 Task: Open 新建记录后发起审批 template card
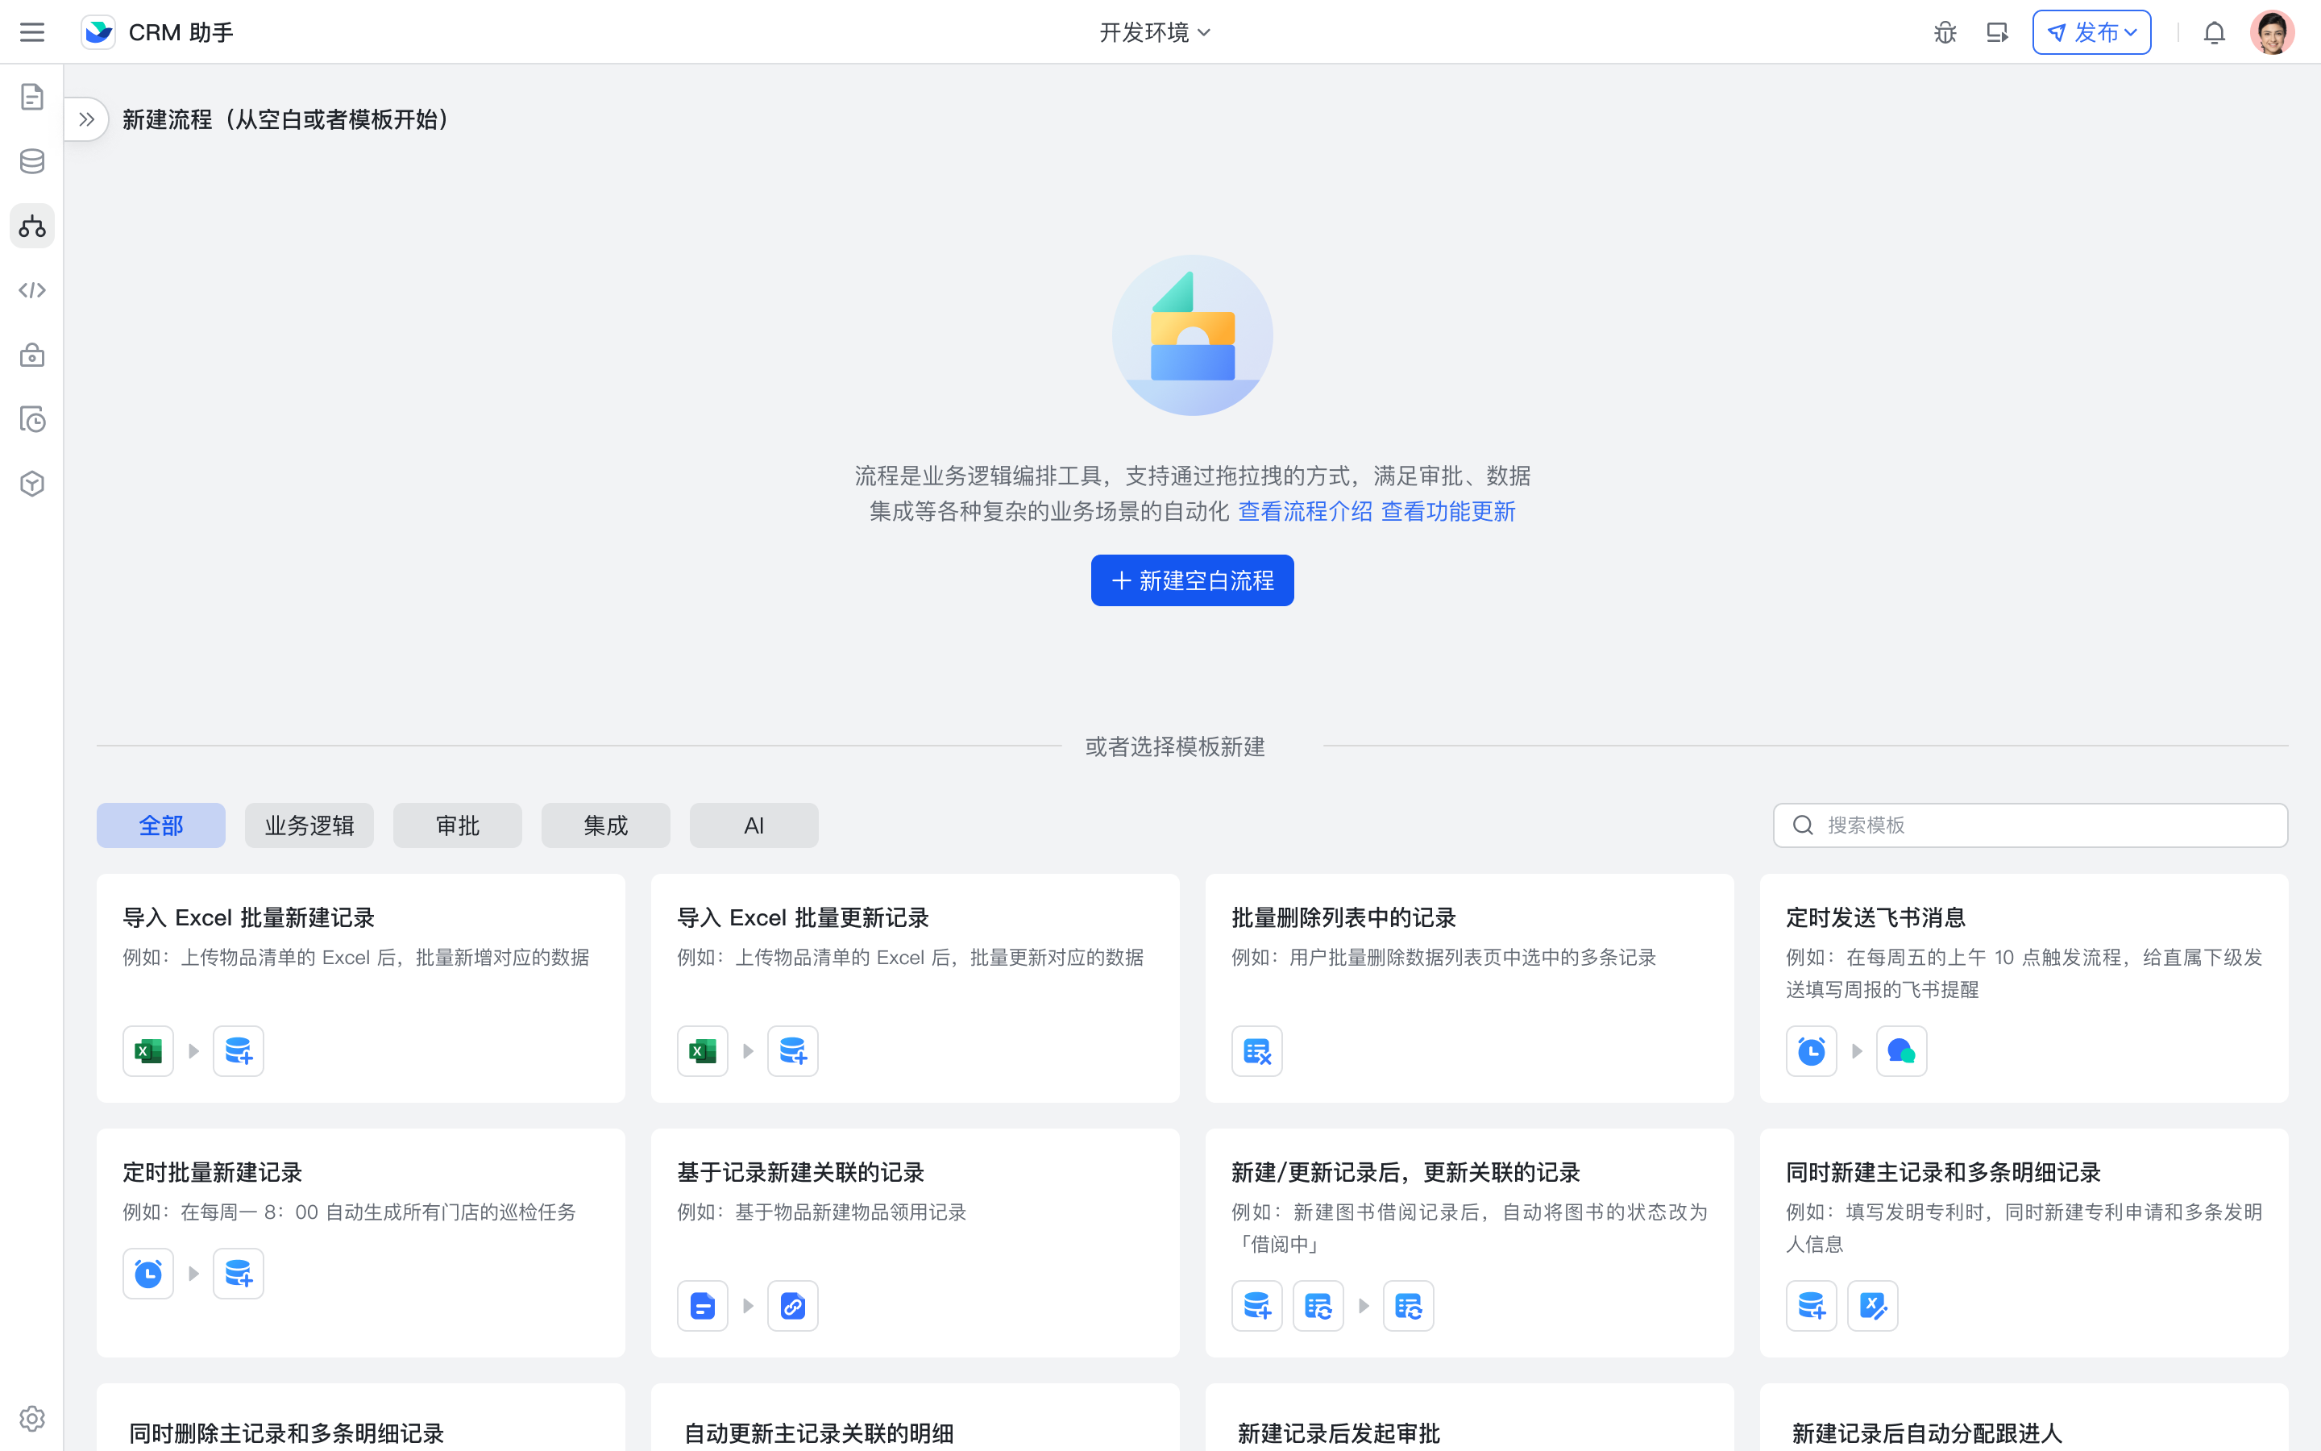tap(1469, 1417)
